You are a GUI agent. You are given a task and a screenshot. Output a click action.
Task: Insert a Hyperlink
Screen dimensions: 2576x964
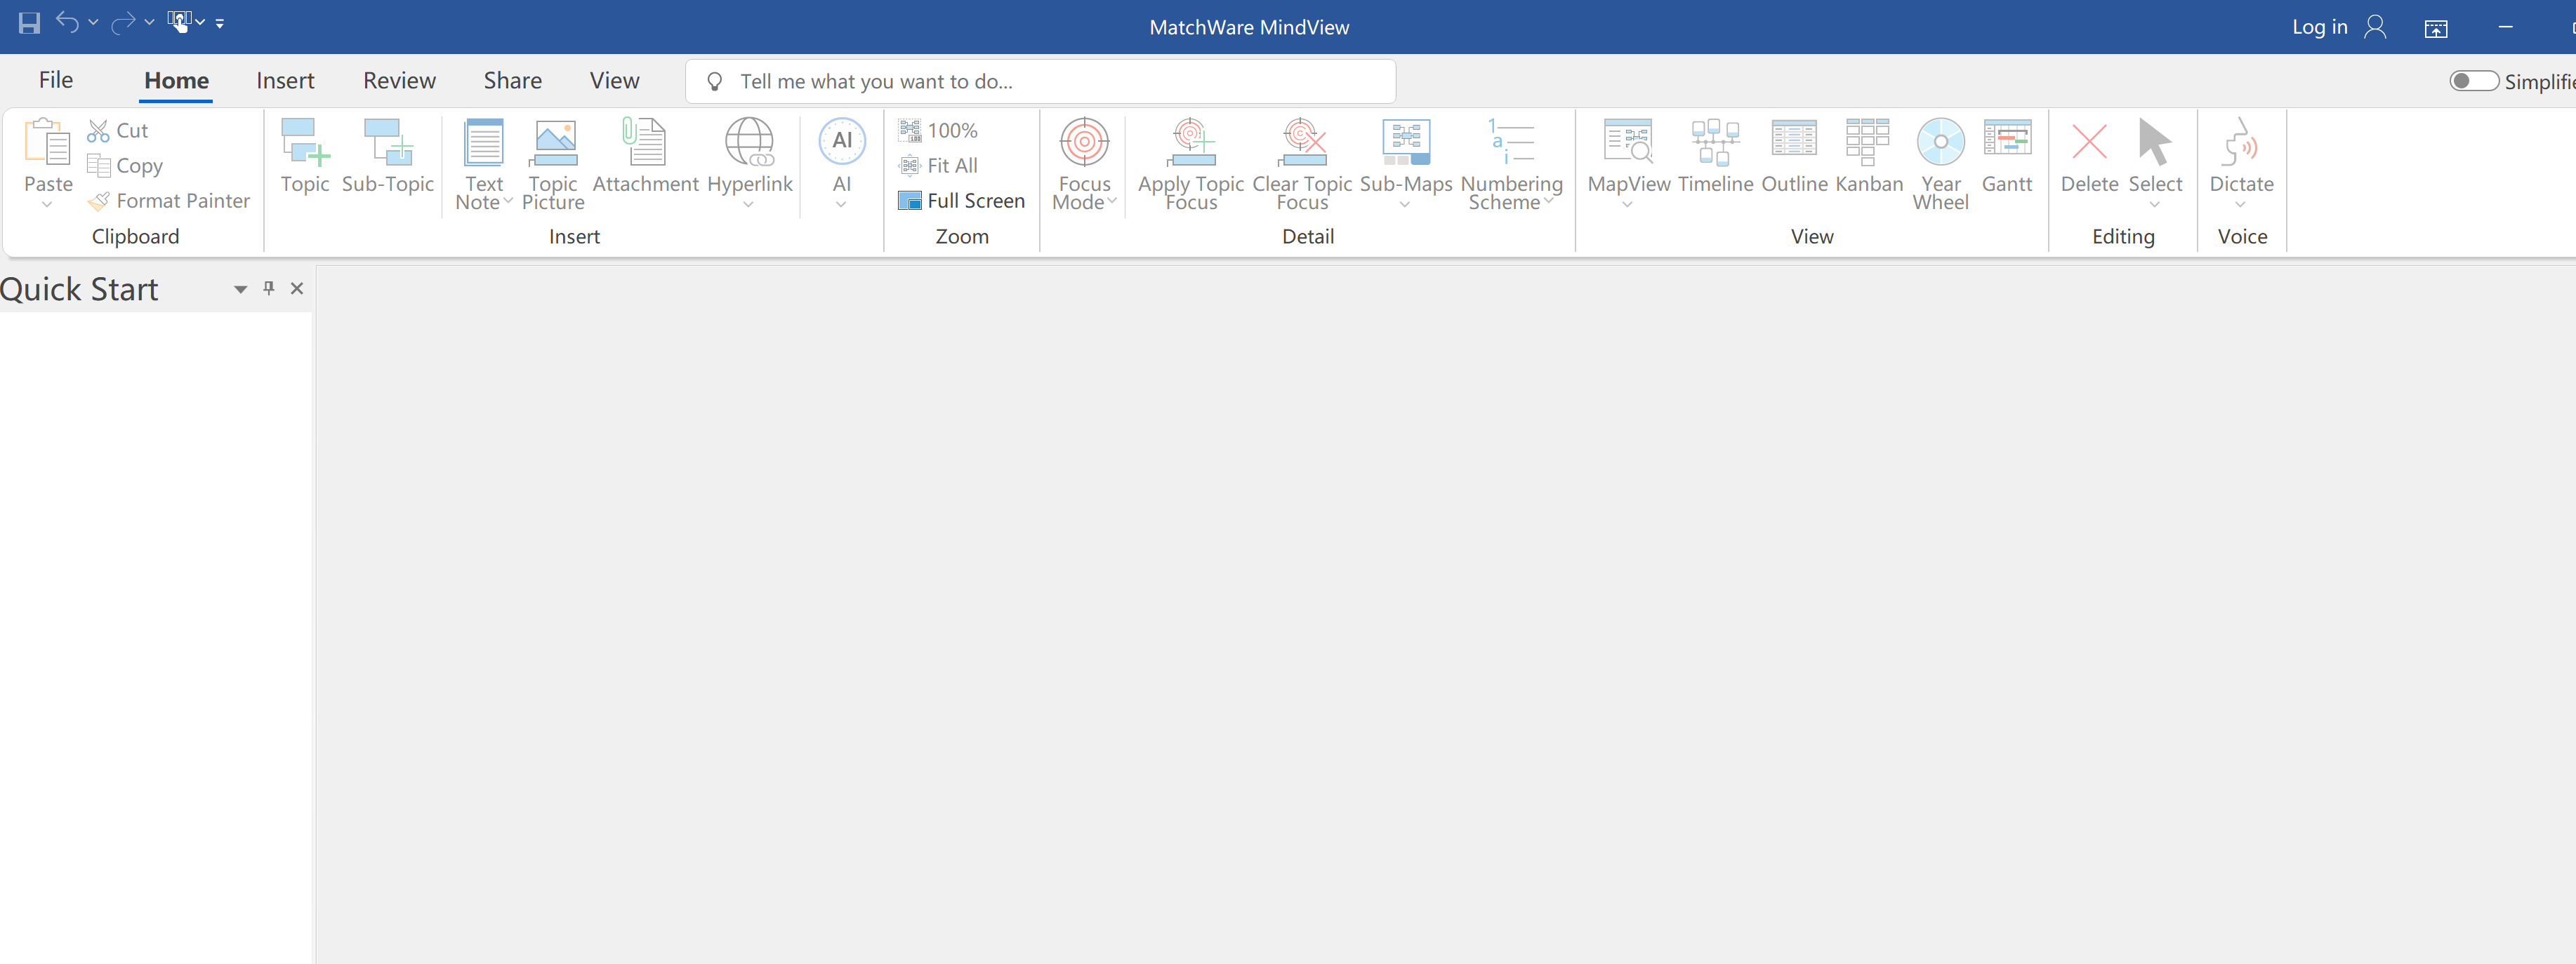click(749, 156)
